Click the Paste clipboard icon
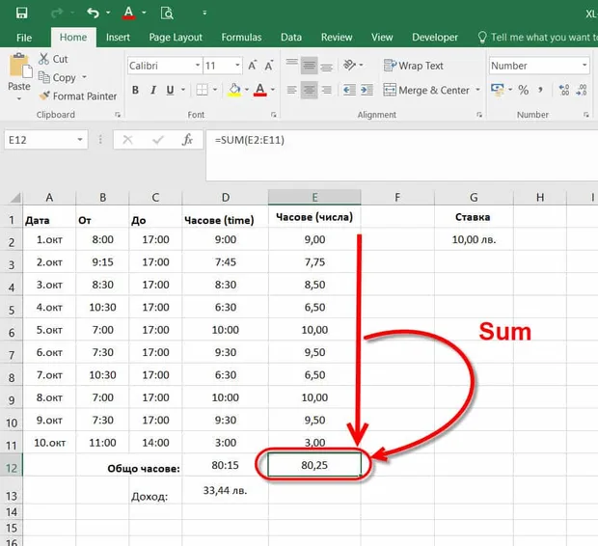Viewport: 598px width, 546px height. [x=20, y=66]
